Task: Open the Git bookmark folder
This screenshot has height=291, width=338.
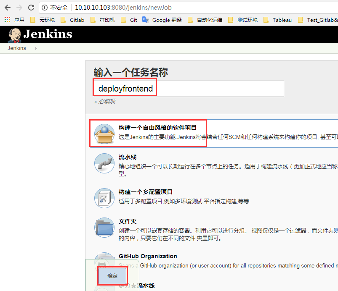Action: [129, 20]
